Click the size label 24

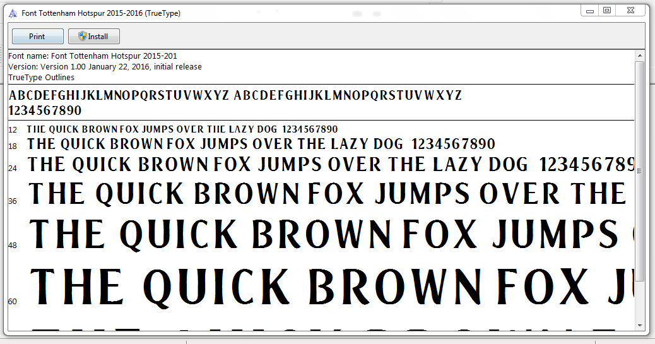pyautogui.click(x=13, y=169)
